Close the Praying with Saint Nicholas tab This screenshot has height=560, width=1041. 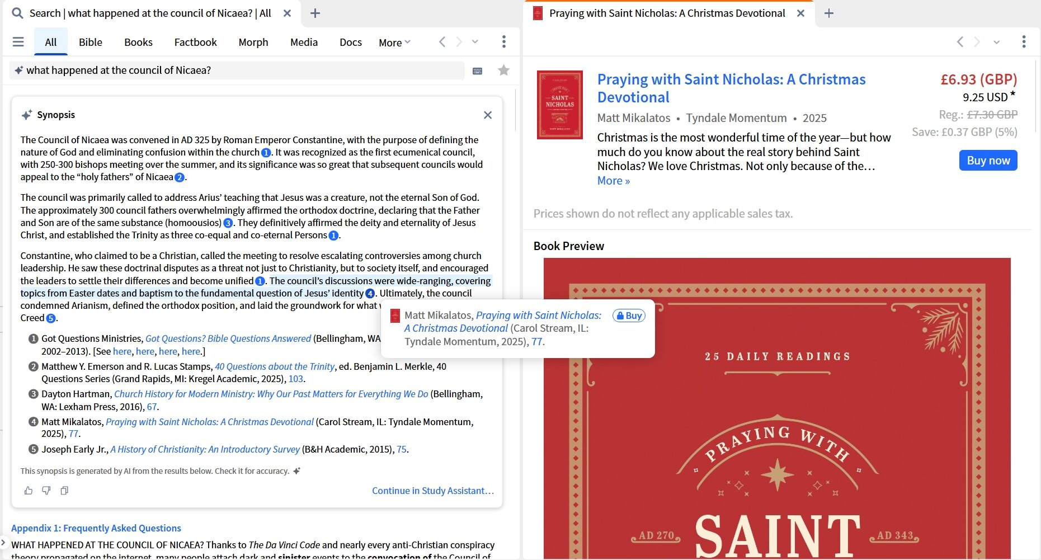point(800,13)
